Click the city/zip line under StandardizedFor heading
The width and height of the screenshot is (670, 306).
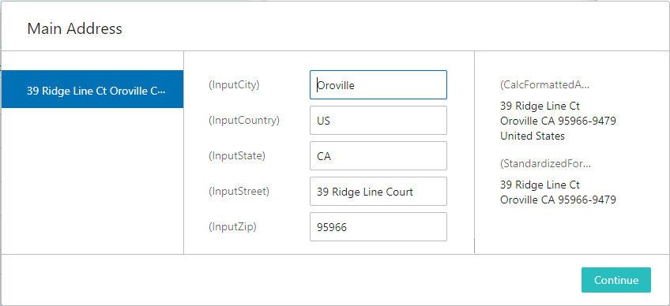pos(558,200)
